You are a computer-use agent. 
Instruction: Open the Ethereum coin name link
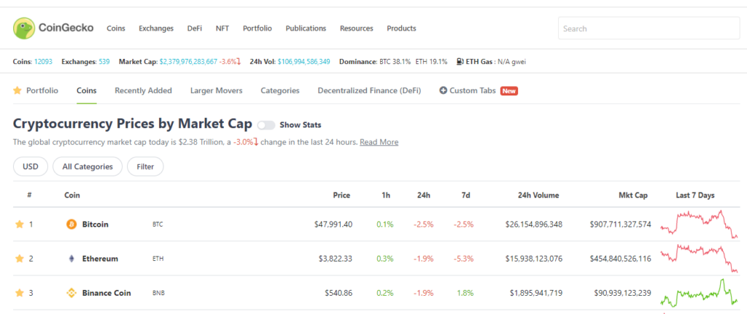[x=100, y=259]
